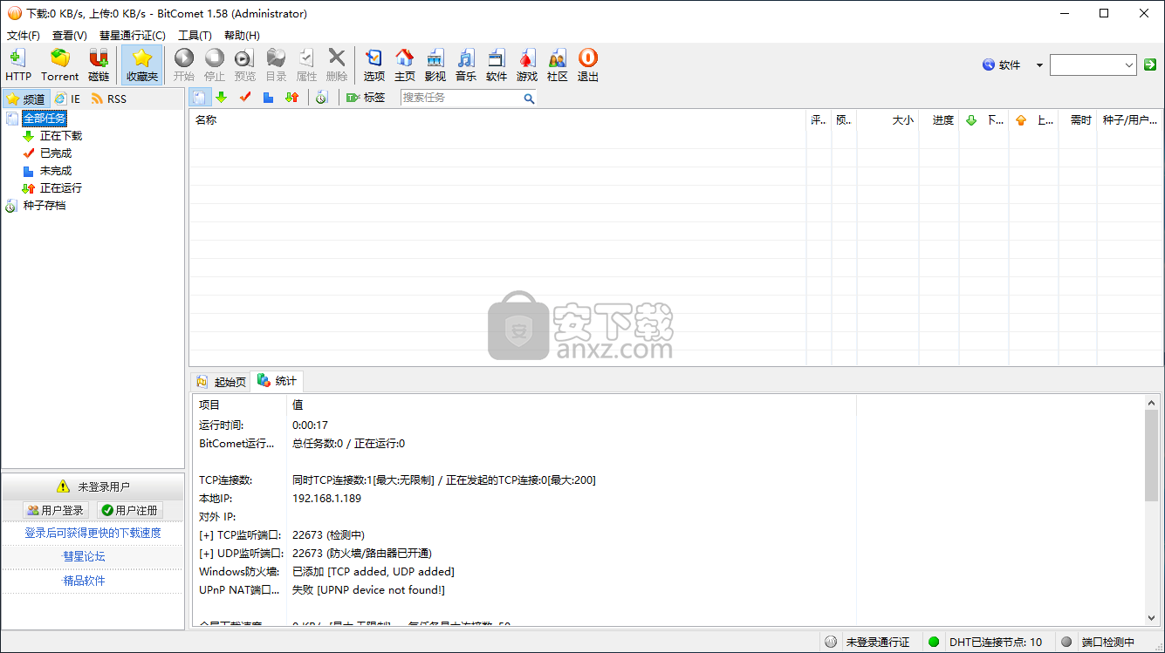Click the 用户注册 button
Viewport: 1165px width, 653px height.
tap(130, 510)
